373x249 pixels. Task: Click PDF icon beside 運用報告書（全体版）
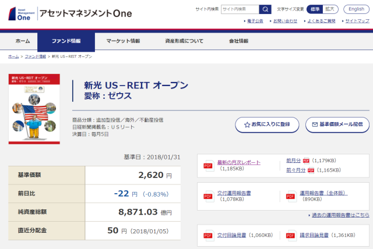coord(291,196)
